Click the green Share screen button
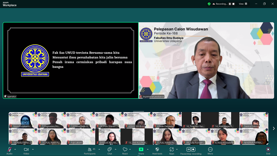 [141, 151]
